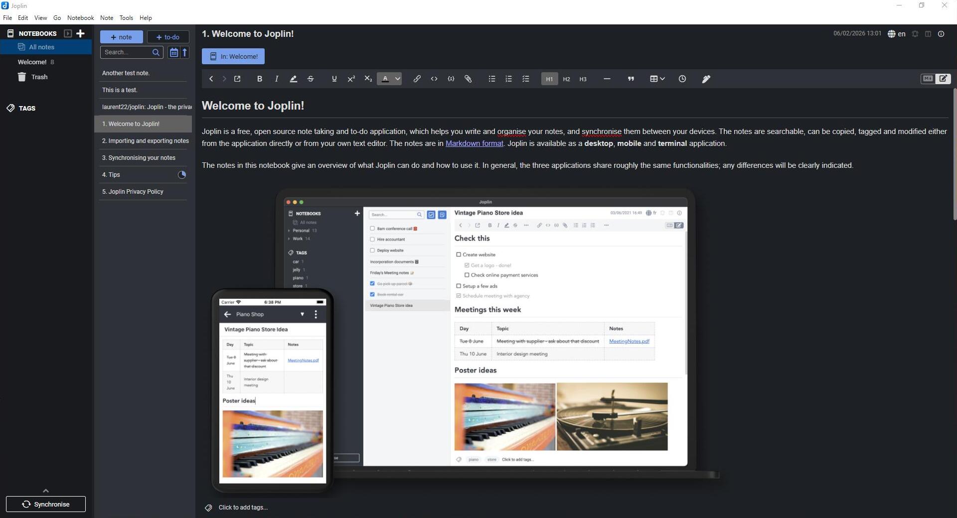Edit the note title field

pos(513,34)
